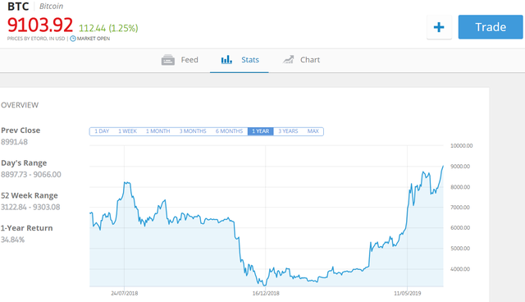
Task: Set chart range to MAX
Action: coord(313,131)
